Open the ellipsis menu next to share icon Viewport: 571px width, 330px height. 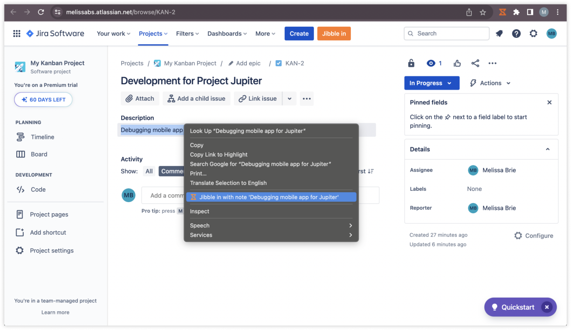click(493, 63)
